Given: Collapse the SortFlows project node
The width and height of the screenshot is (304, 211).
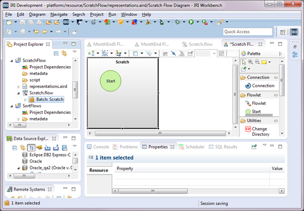Looking at the screenshot, I should tap(12, 106).
